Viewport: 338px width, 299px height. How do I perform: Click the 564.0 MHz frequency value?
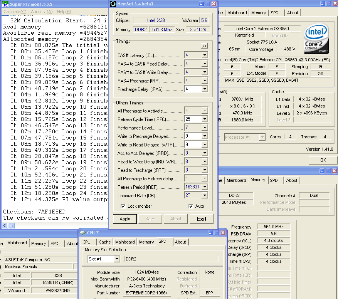tap(273, 227)
